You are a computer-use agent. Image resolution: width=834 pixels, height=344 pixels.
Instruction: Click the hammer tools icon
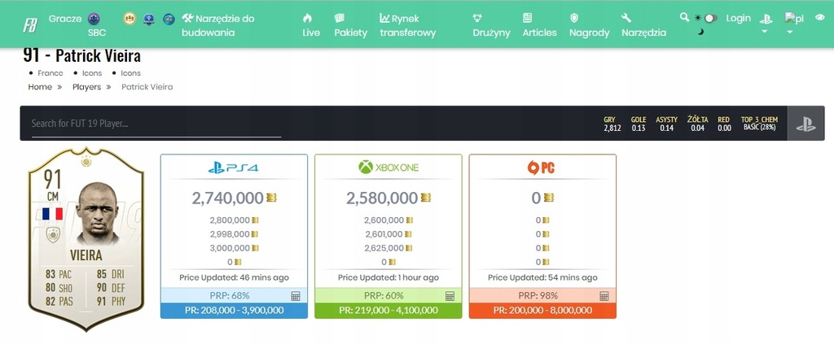[187, 18]
